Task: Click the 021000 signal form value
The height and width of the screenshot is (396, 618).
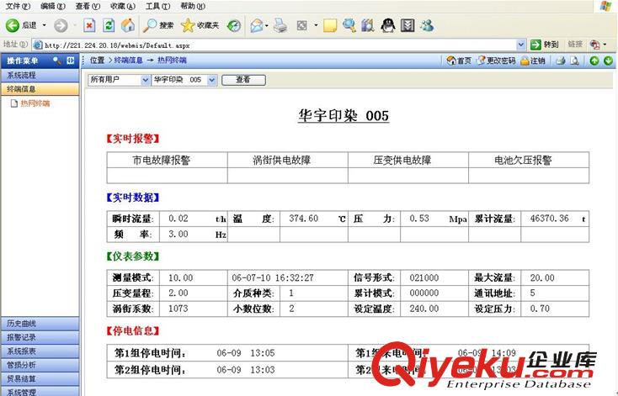Action: [424, 278]
